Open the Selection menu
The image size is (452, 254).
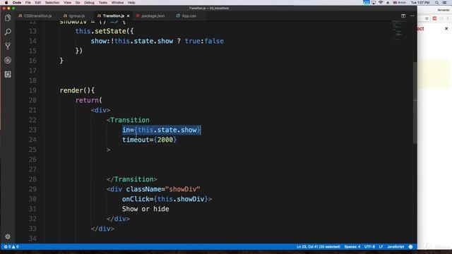52,2
